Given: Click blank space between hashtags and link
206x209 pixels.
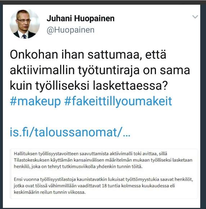Looking at the screenshot, I should pos(103,117).
